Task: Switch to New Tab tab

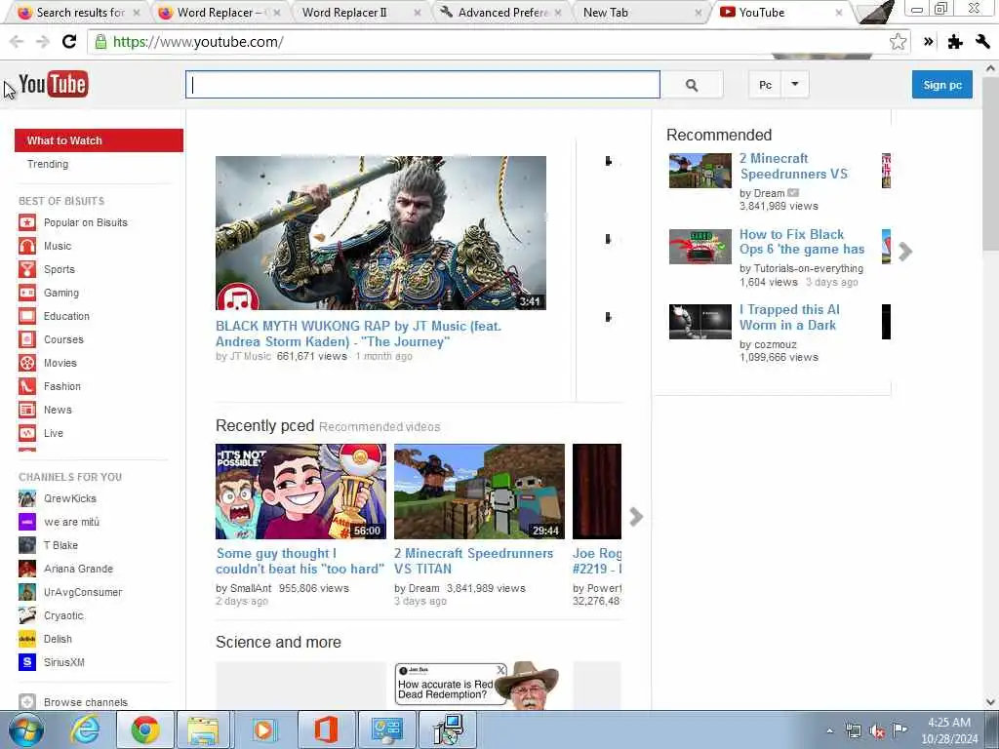Action: coord(642,12)
